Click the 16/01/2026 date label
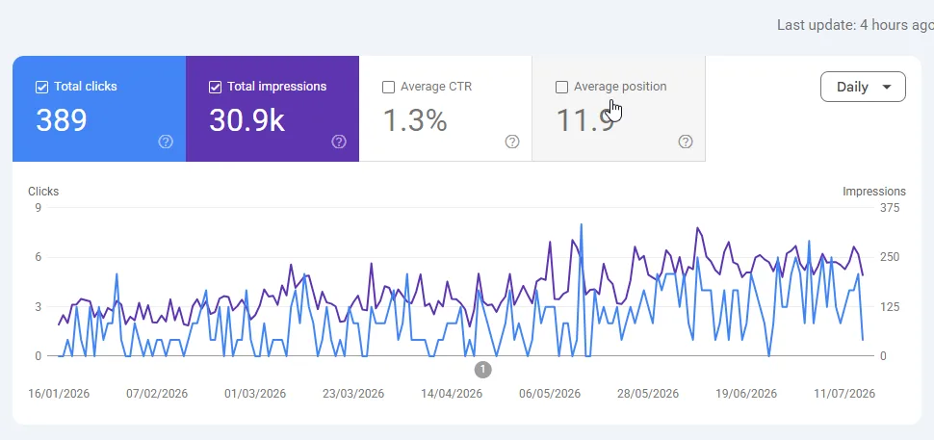Image resolution: width=934 pixels, height=440 pixels. [x=59, y=394]
